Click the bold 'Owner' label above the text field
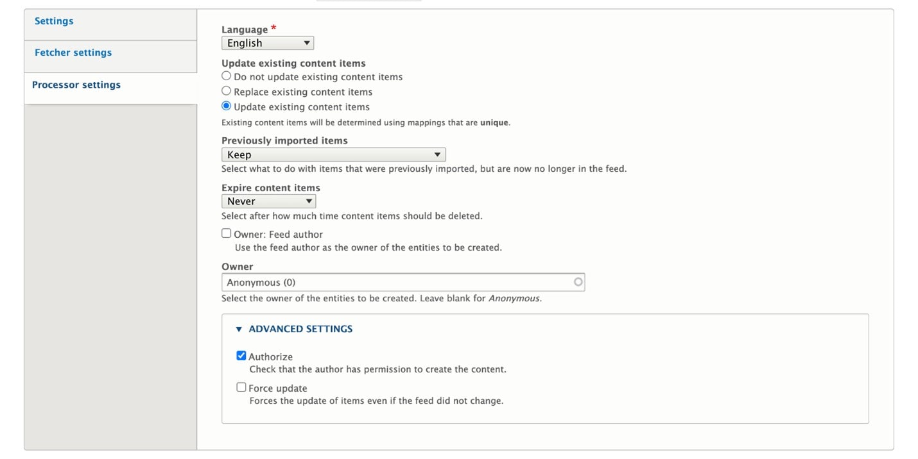The width and height of the screenshot is (918, 459). pos(237,267)
